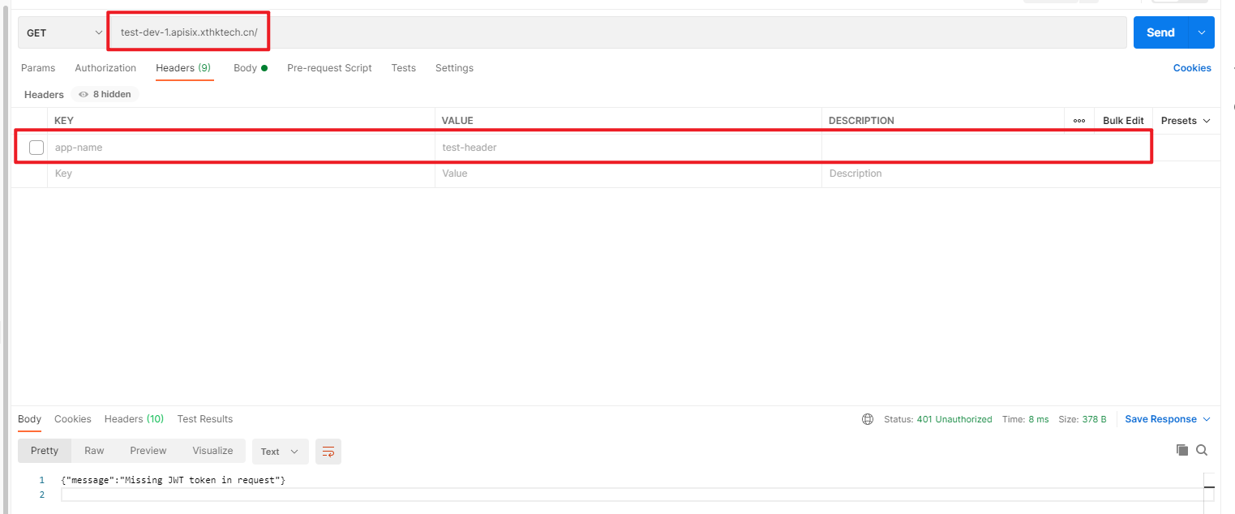The width and height of the screenshot is (1235, 514).
Task: Open the Send button dropdown arrow
Action: [1202, 32]
